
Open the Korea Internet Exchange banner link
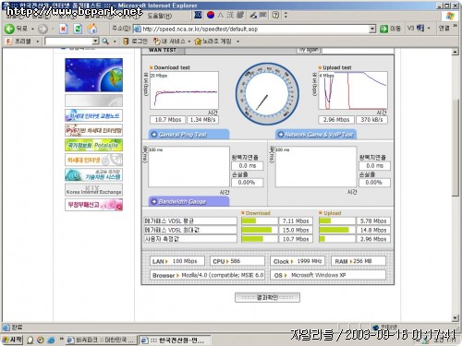(94, 189)
